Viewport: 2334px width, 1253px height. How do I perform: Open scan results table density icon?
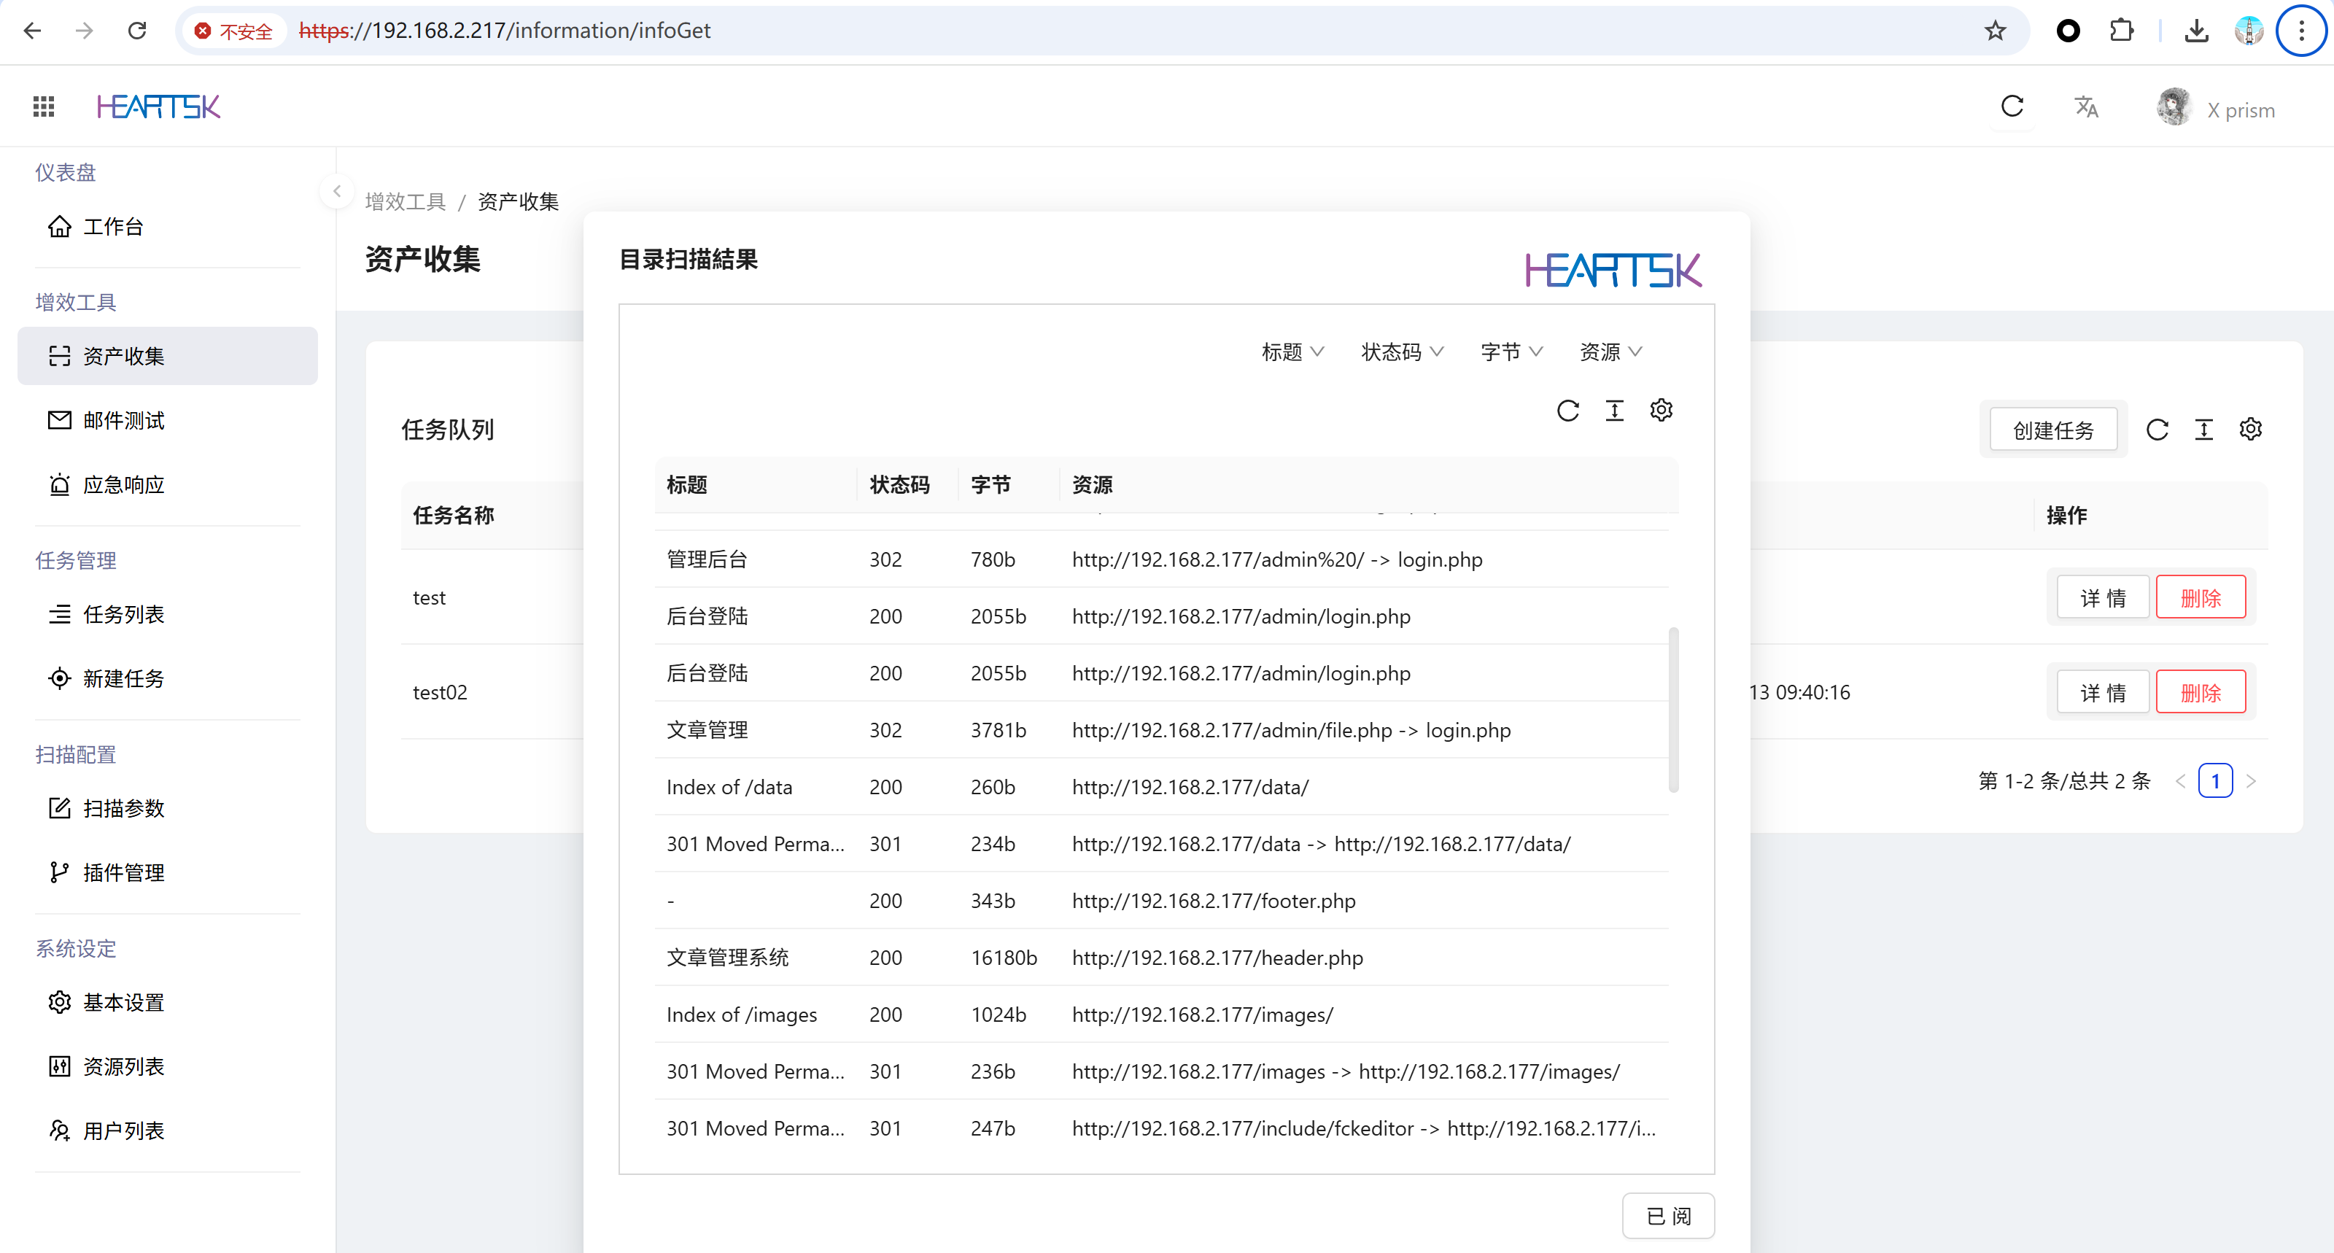click(x=1615, y=411)
